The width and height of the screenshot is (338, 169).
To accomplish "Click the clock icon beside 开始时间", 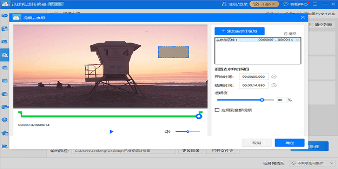I will [x=274, y=76].
